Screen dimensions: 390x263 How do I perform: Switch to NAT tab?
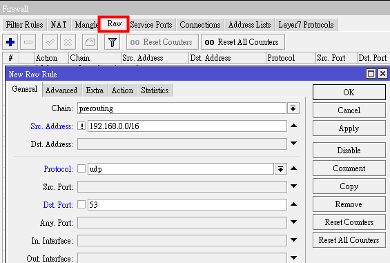(x=59, y=25)
